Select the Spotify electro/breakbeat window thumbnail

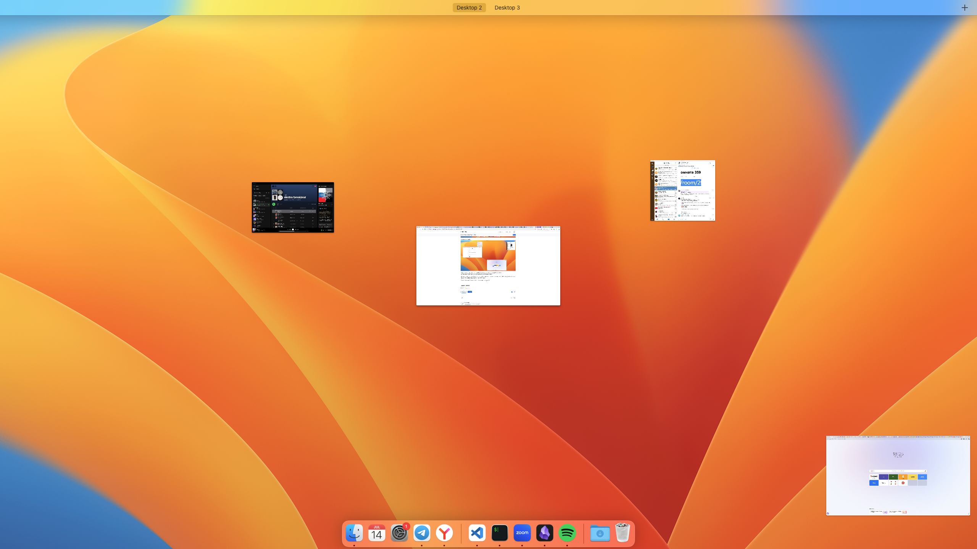[293, 207]
